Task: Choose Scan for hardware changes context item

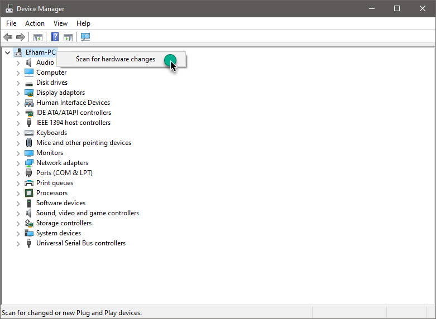Action: (121, 59)
